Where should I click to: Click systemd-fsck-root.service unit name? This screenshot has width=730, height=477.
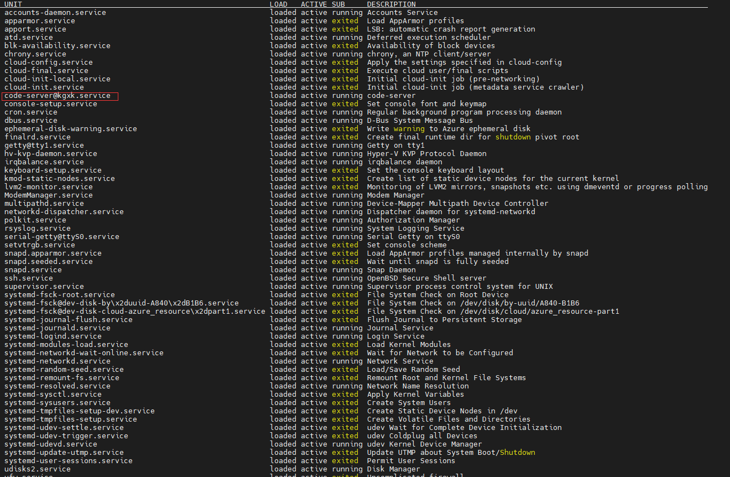[60, 295]
